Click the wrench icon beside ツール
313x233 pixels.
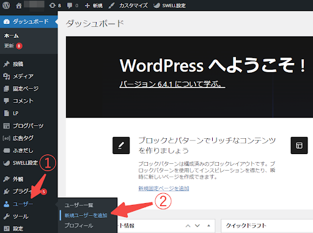point(7,216)
